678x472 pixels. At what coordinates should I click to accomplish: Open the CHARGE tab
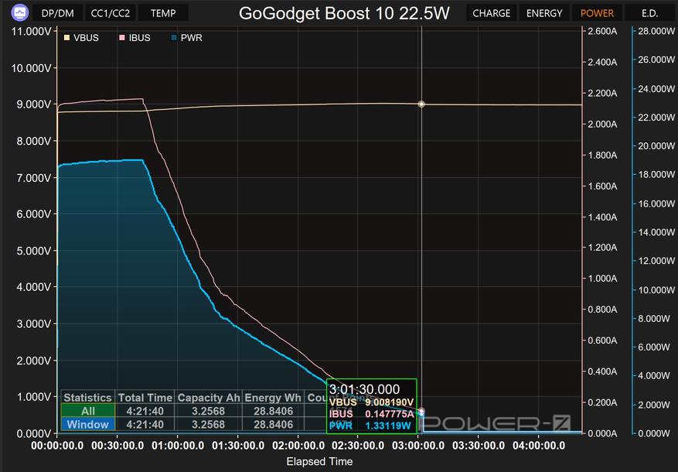tap(491, 13)
